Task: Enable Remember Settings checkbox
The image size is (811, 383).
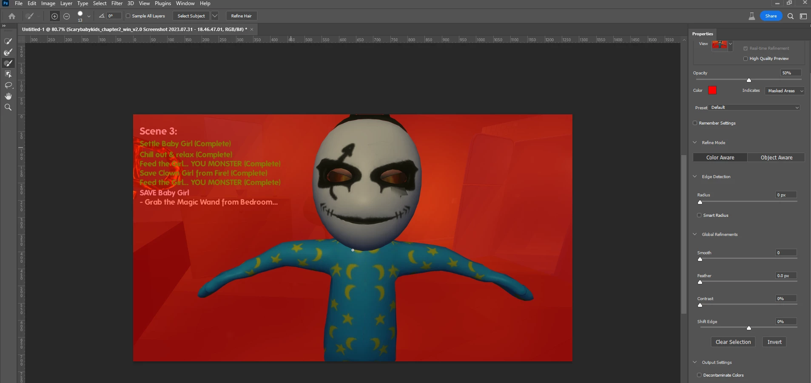Action: pos(695,123)
